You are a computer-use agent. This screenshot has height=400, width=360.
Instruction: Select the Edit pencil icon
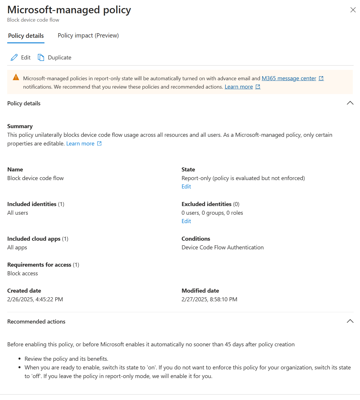tap(14, 57)
